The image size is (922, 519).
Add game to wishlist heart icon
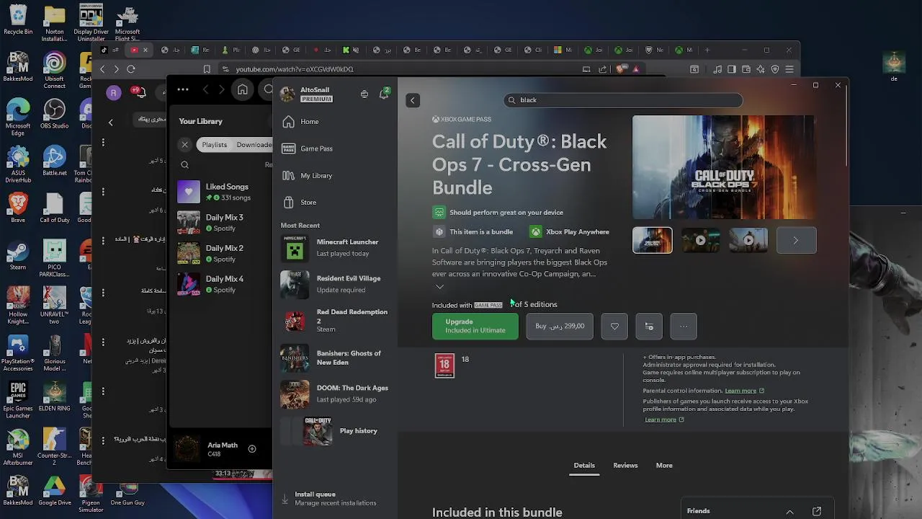click(614, 326)
